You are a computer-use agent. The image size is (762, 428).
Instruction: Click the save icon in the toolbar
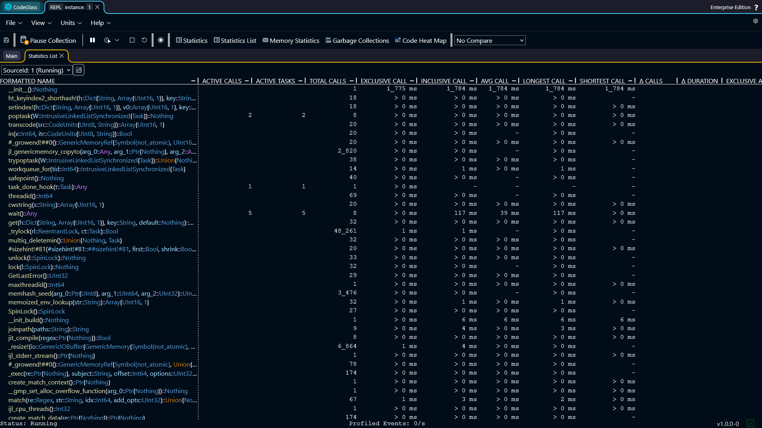tap(6, 40)
